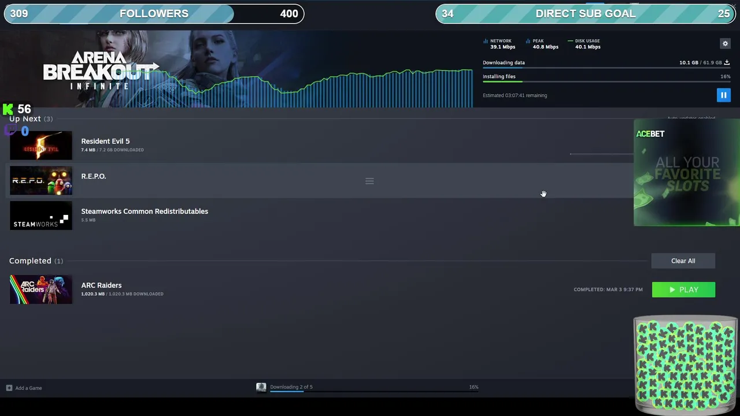Image resolution: width=740 pixels, height=416 pixels.
Task: Click the ACEBET advertisement banner
Action: tap(687, 173)
